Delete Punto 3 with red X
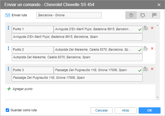165x116 pixels. click(152, 69)
